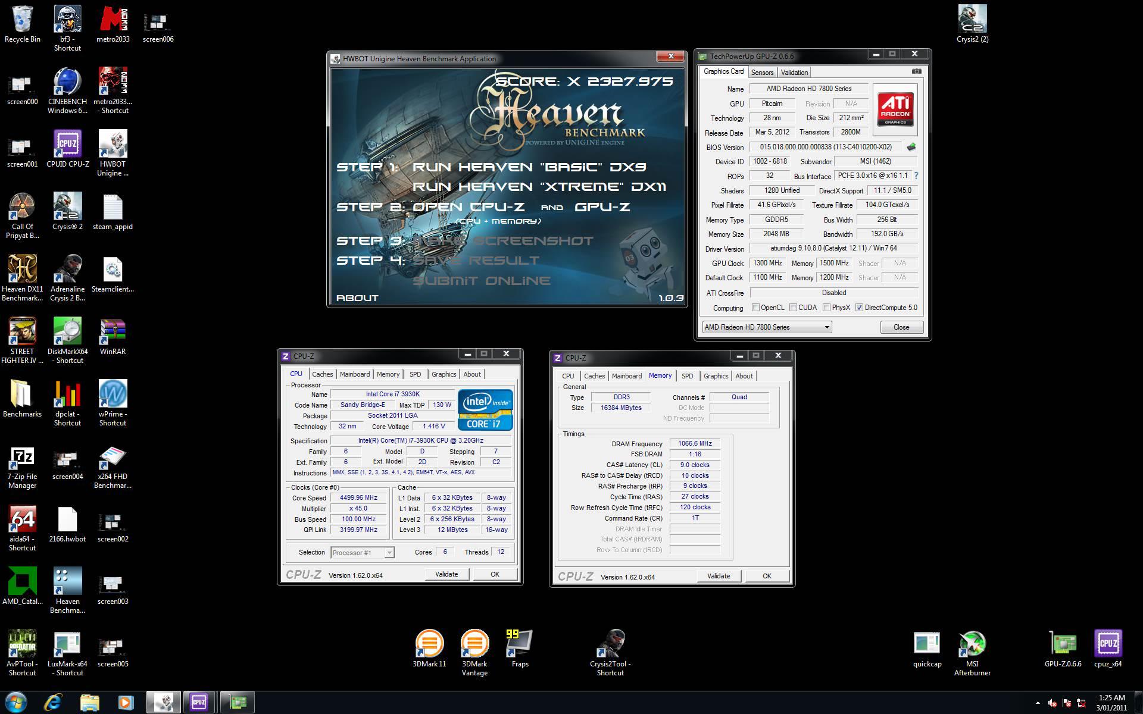
Task: Open CINEBENCH Windows 64 shortcut
Action: 67,90
